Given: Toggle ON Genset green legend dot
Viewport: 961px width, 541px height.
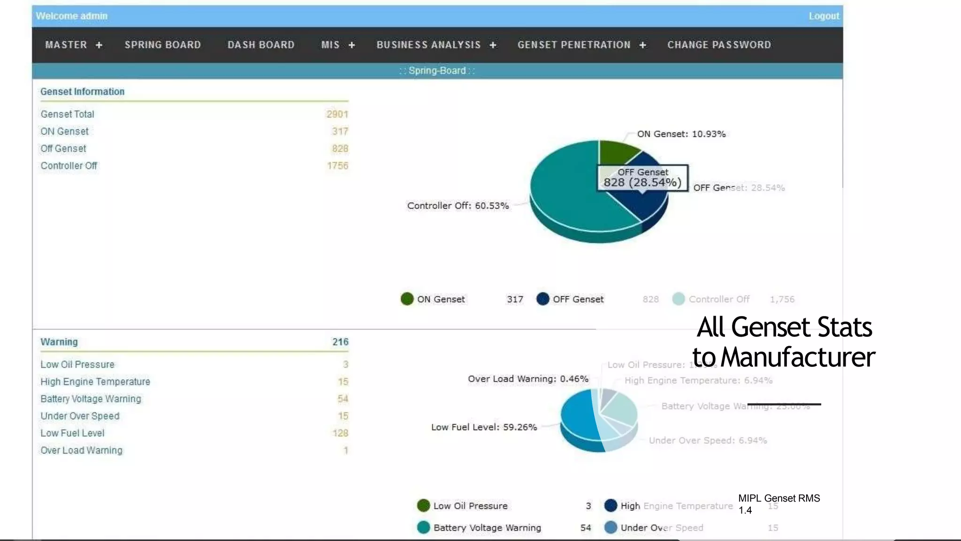Looking at the screenshot, I should click(x=407, y=299).
